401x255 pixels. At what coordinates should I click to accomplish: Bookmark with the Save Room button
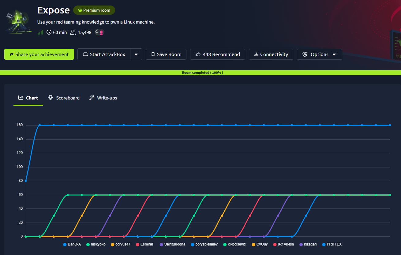point(166,54)
